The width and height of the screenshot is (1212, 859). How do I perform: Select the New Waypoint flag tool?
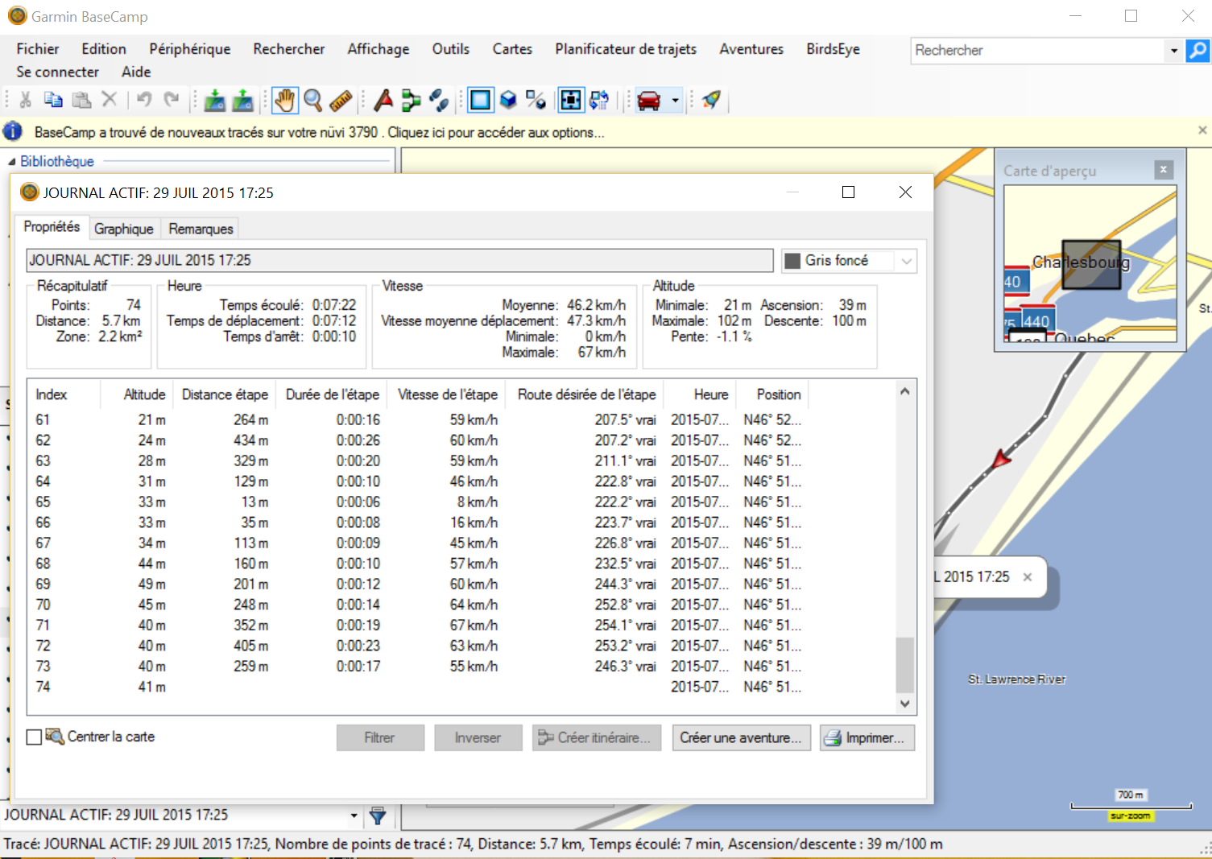pos(383,100)
